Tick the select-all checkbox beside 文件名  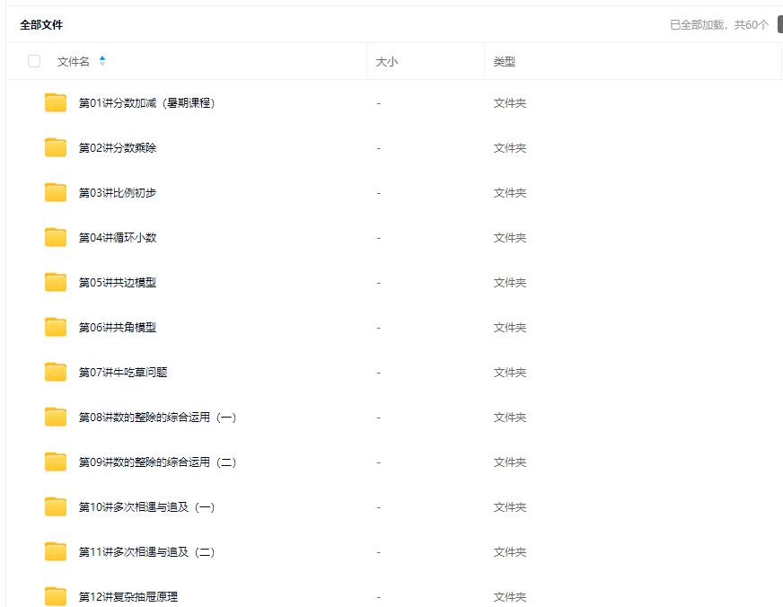click(x=34, y=62)
